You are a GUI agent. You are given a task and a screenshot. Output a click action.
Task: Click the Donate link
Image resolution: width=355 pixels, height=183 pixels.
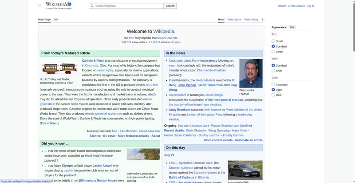click(x=282, y=6)
